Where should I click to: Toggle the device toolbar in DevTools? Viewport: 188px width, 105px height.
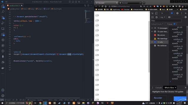click(156, 13)
